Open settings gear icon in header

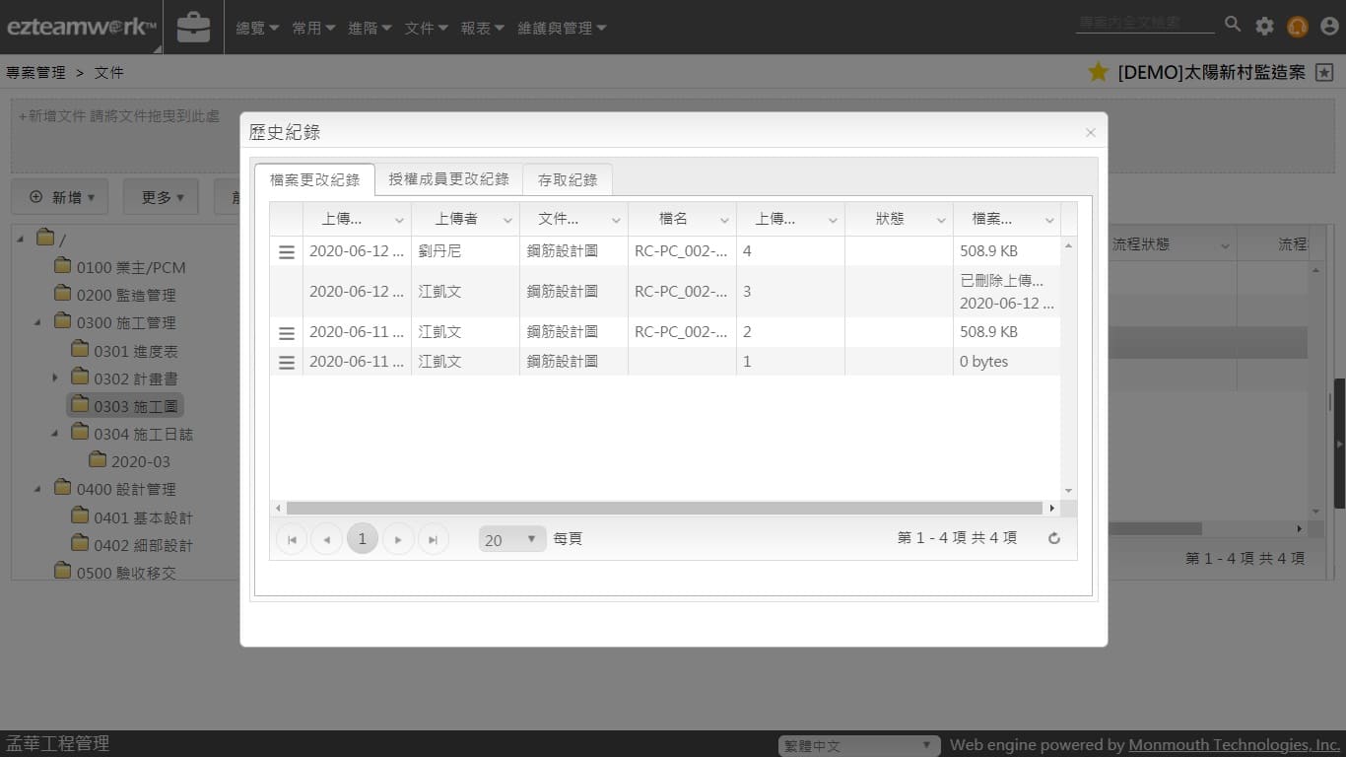(x=1264, y=27)
